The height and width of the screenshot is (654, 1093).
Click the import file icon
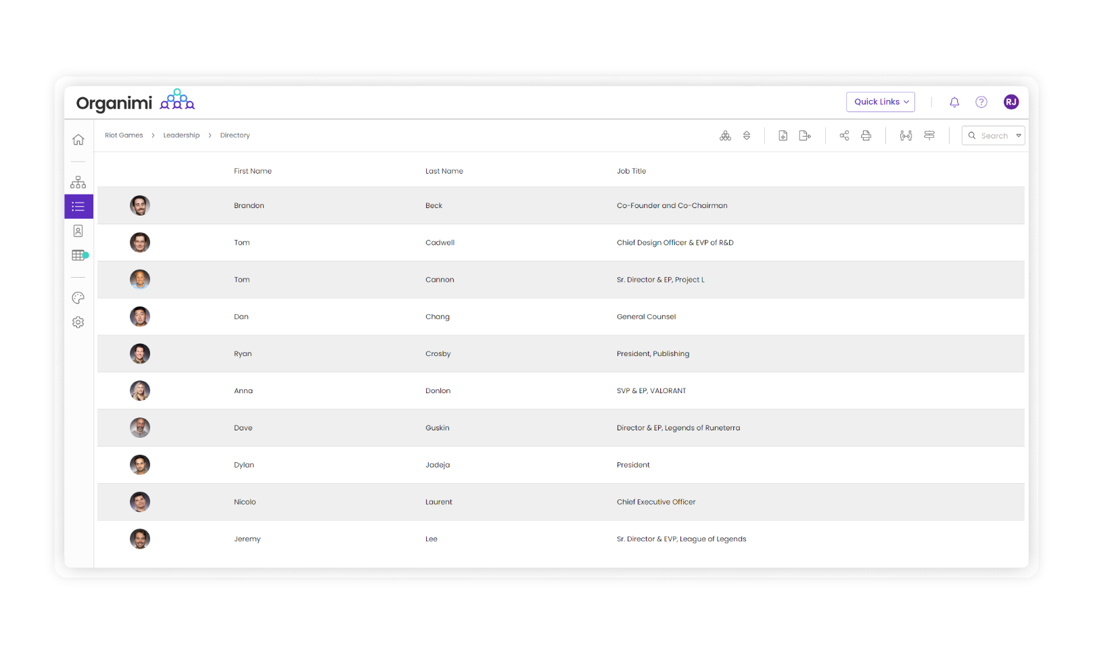pos(783,136)
